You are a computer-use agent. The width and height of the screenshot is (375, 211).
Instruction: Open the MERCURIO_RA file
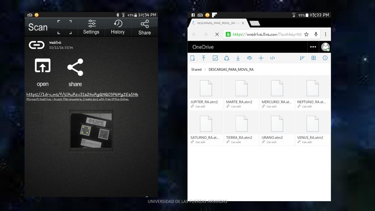click(277, 93)
